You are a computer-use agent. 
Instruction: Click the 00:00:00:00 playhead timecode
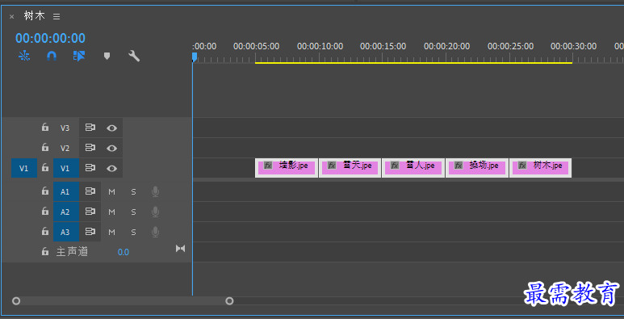click(50, 38)
